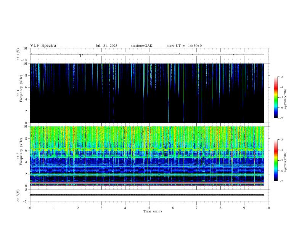Click the ch.2 colorful spectrogram panel

pyautogui.click(x=147, y=156)
